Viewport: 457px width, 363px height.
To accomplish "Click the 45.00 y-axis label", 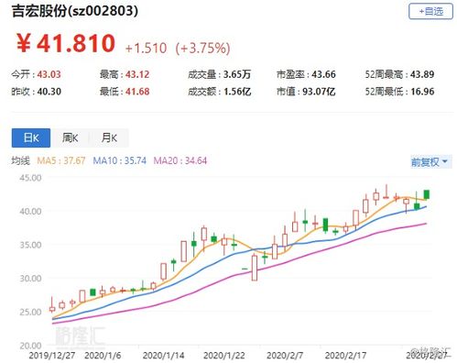I will [x=30, y=178].
